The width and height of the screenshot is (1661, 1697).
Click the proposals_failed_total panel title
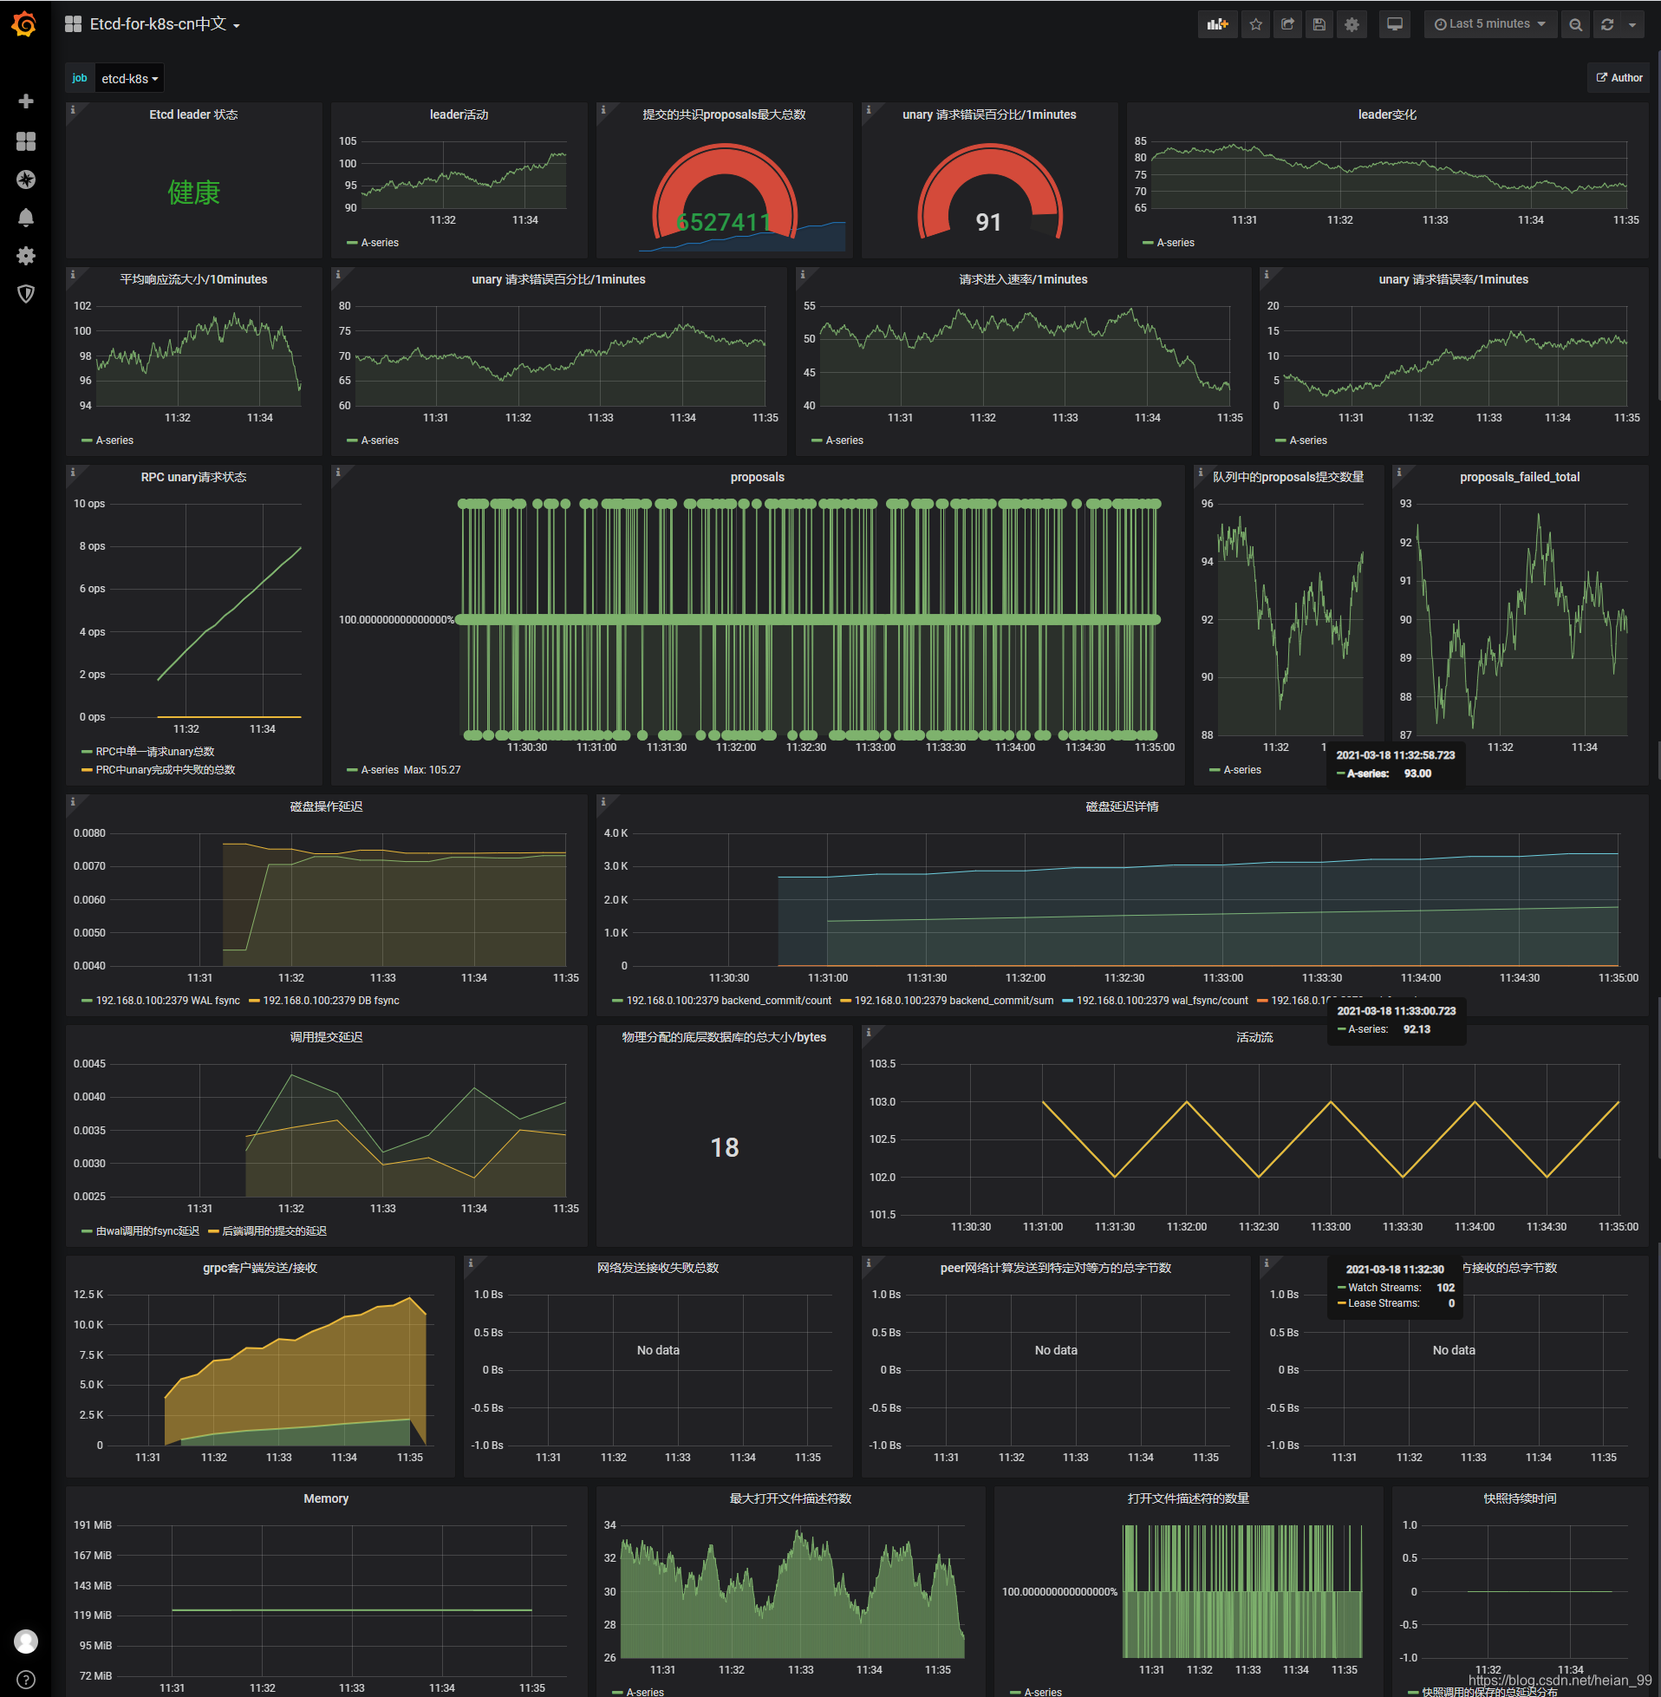pos(1520,476)
